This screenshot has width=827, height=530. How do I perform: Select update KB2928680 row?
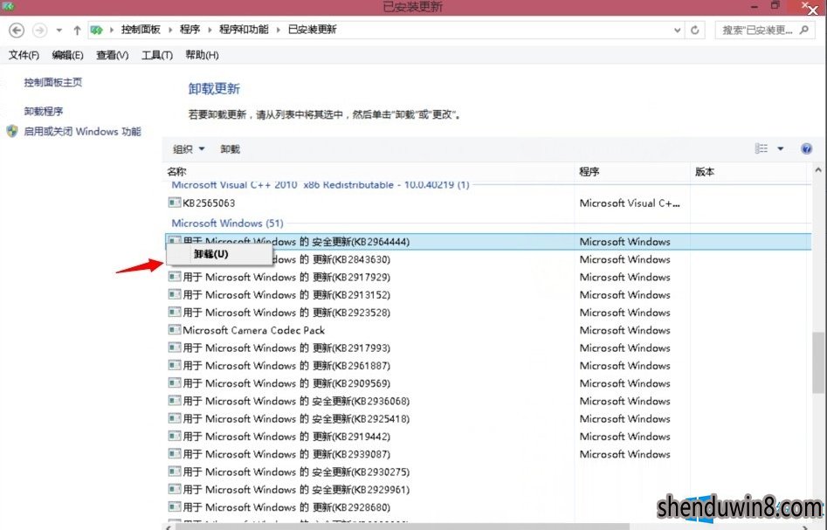click(488, 507)
